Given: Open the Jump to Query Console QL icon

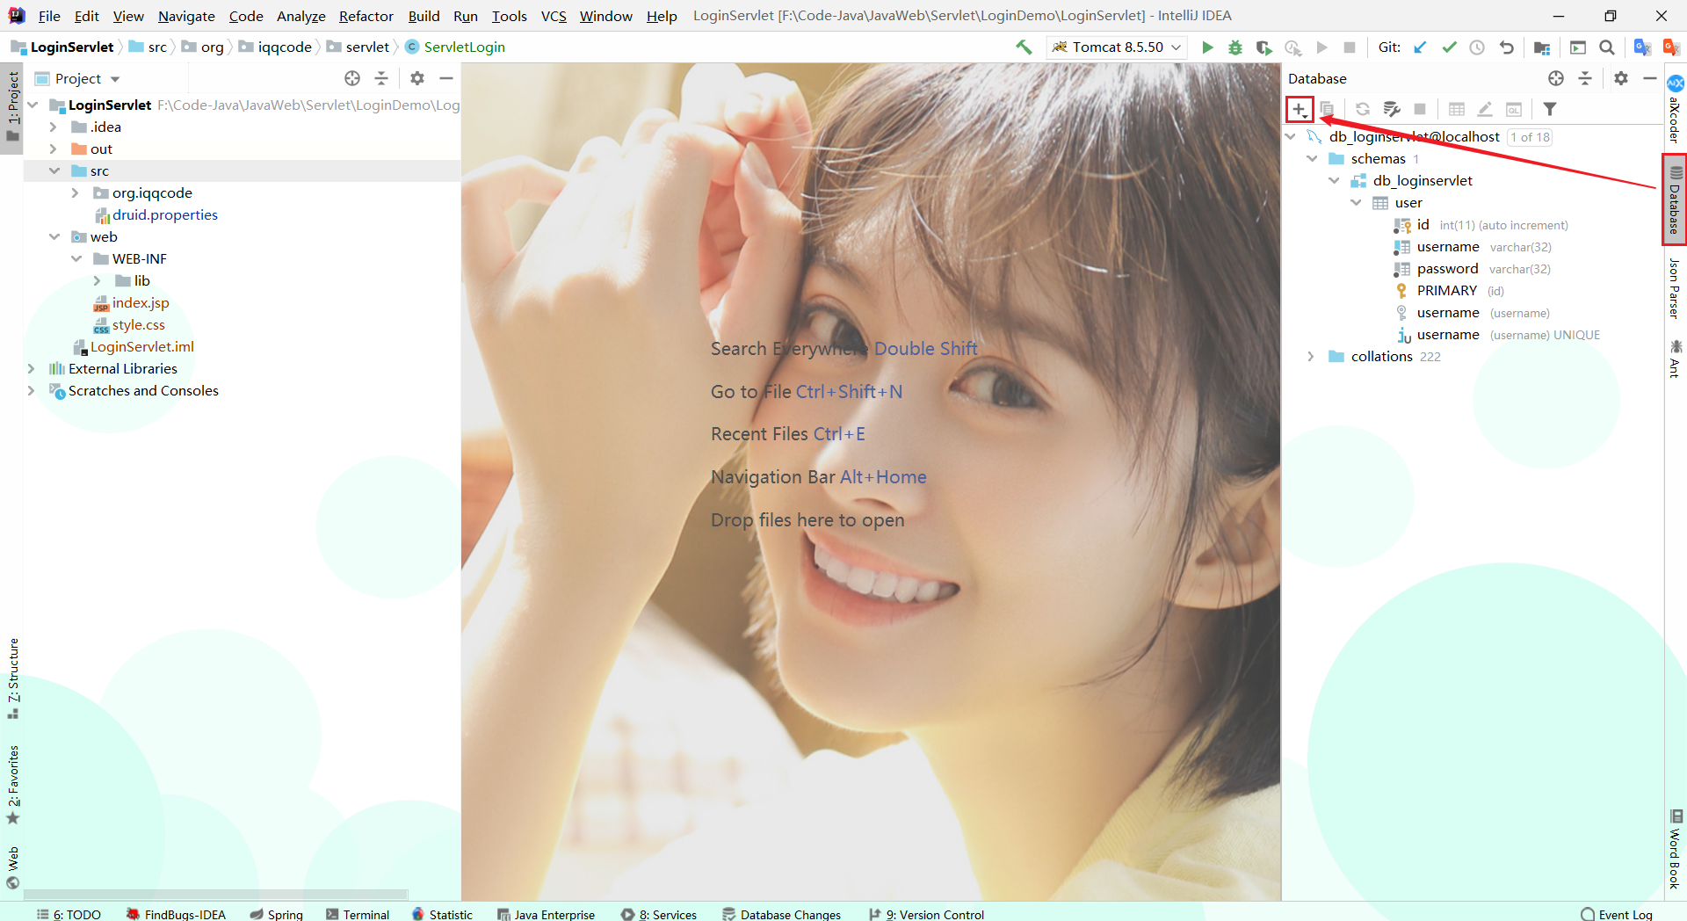Looking at the screenshot, I should click(1514, 109).
